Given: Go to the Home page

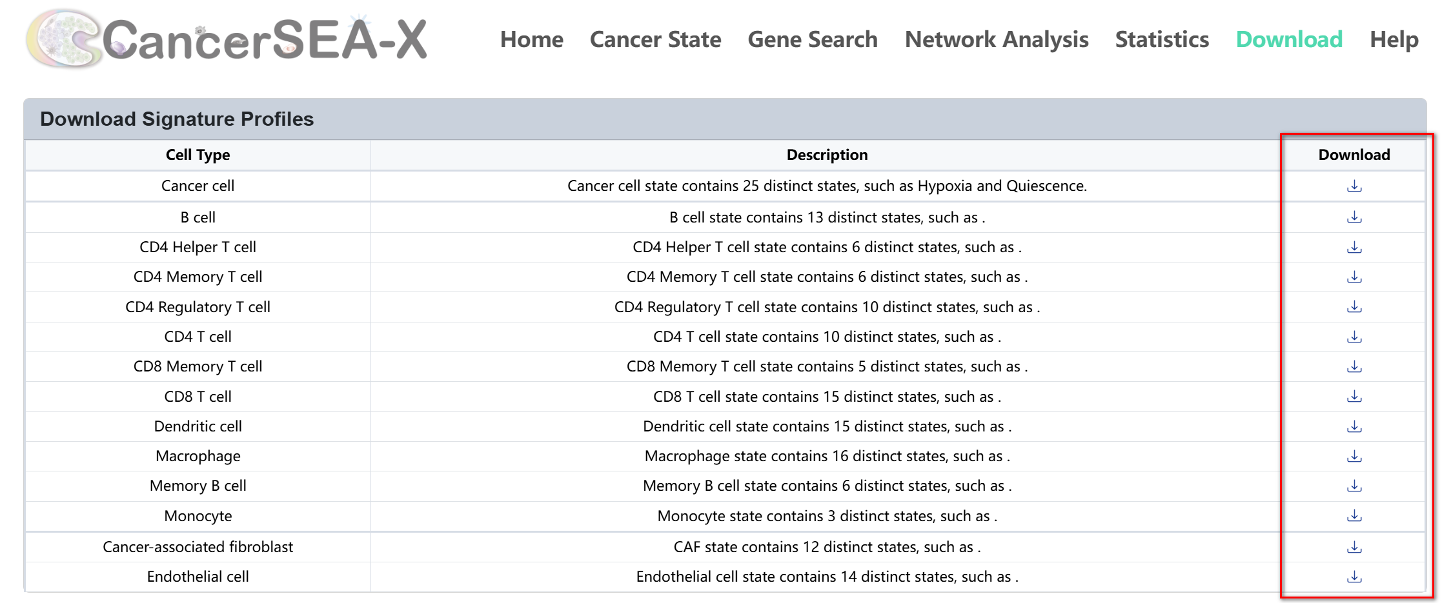Looking at the screenshot, I should [x=531, y=40].
